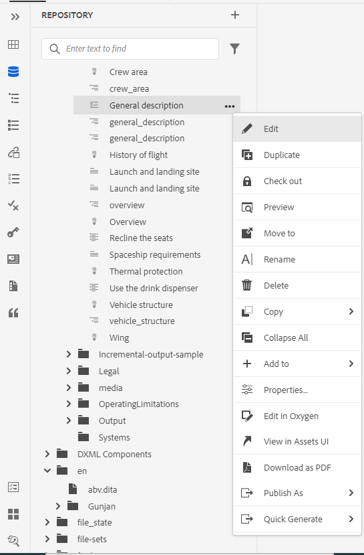Open the Add to submenu

(297, 364)
